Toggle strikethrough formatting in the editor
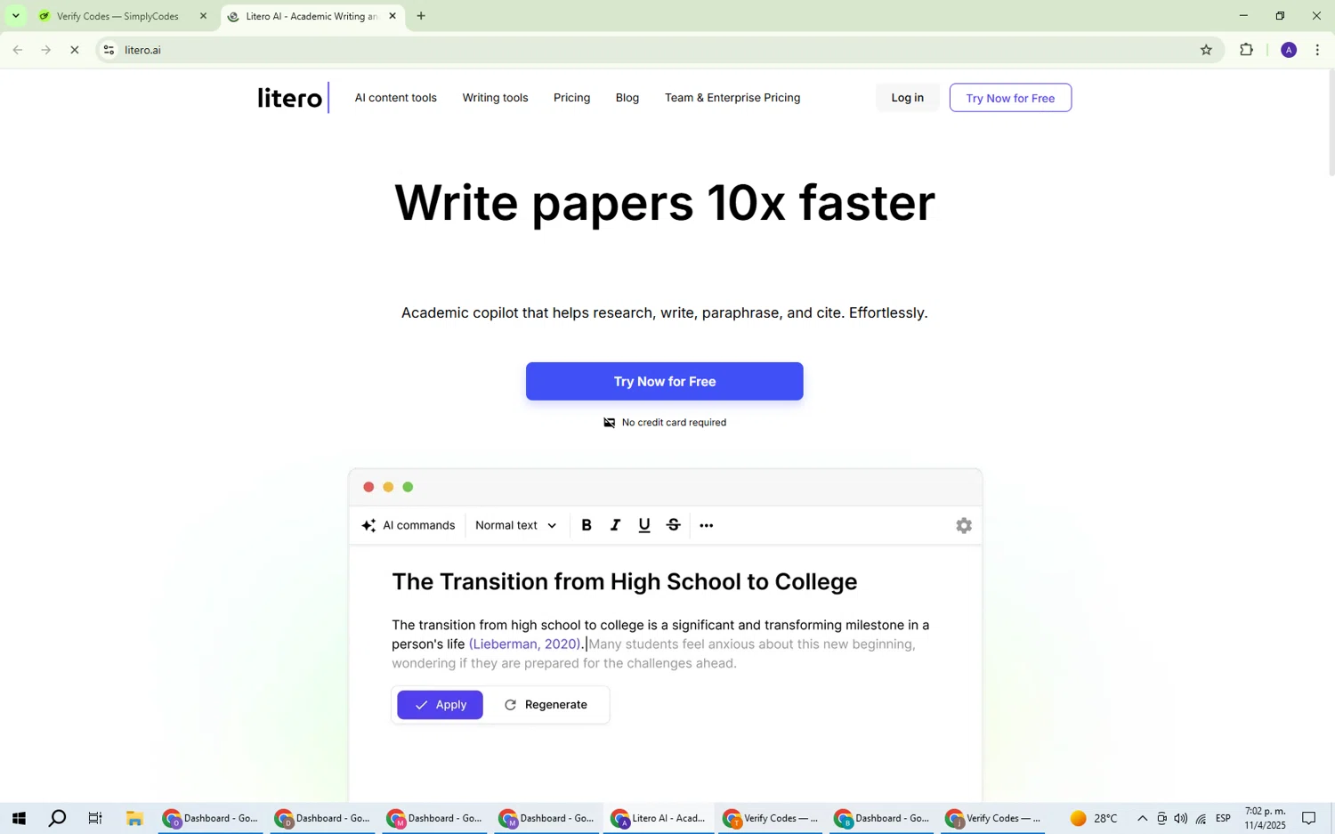This screenshot has height=834, width=1335. [x=674, y=525]
